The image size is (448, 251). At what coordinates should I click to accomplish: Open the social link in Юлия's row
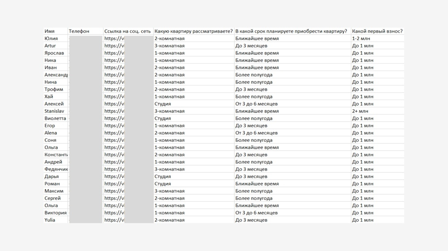click(114, 38)
